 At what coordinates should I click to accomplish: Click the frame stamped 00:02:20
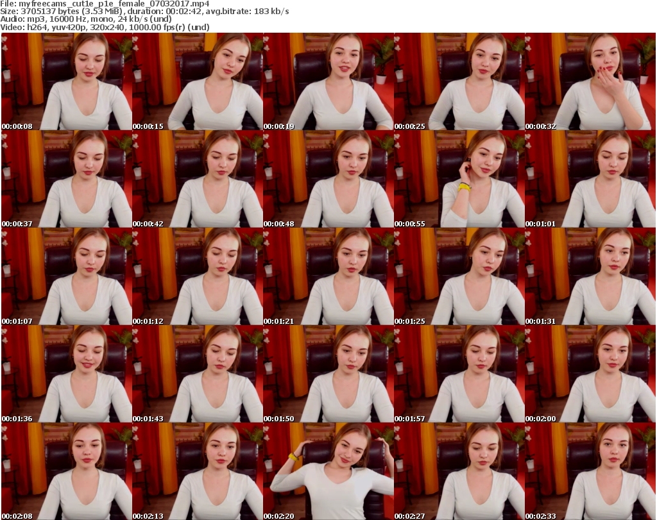coord(328,471)
